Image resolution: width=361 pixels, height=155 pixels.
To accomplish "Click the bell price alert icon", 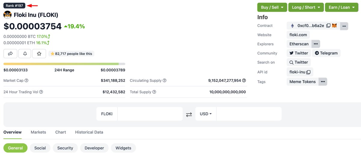I will tap(25, 54).
